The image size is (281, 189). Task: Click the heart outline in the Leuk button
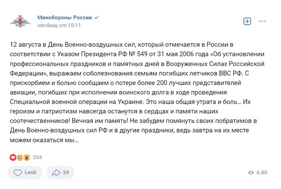18,173
